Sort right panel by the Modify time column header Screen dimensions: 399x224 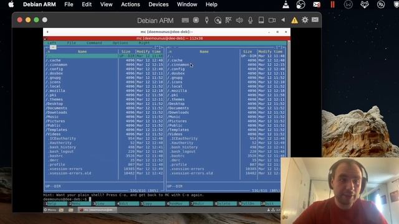270,52
